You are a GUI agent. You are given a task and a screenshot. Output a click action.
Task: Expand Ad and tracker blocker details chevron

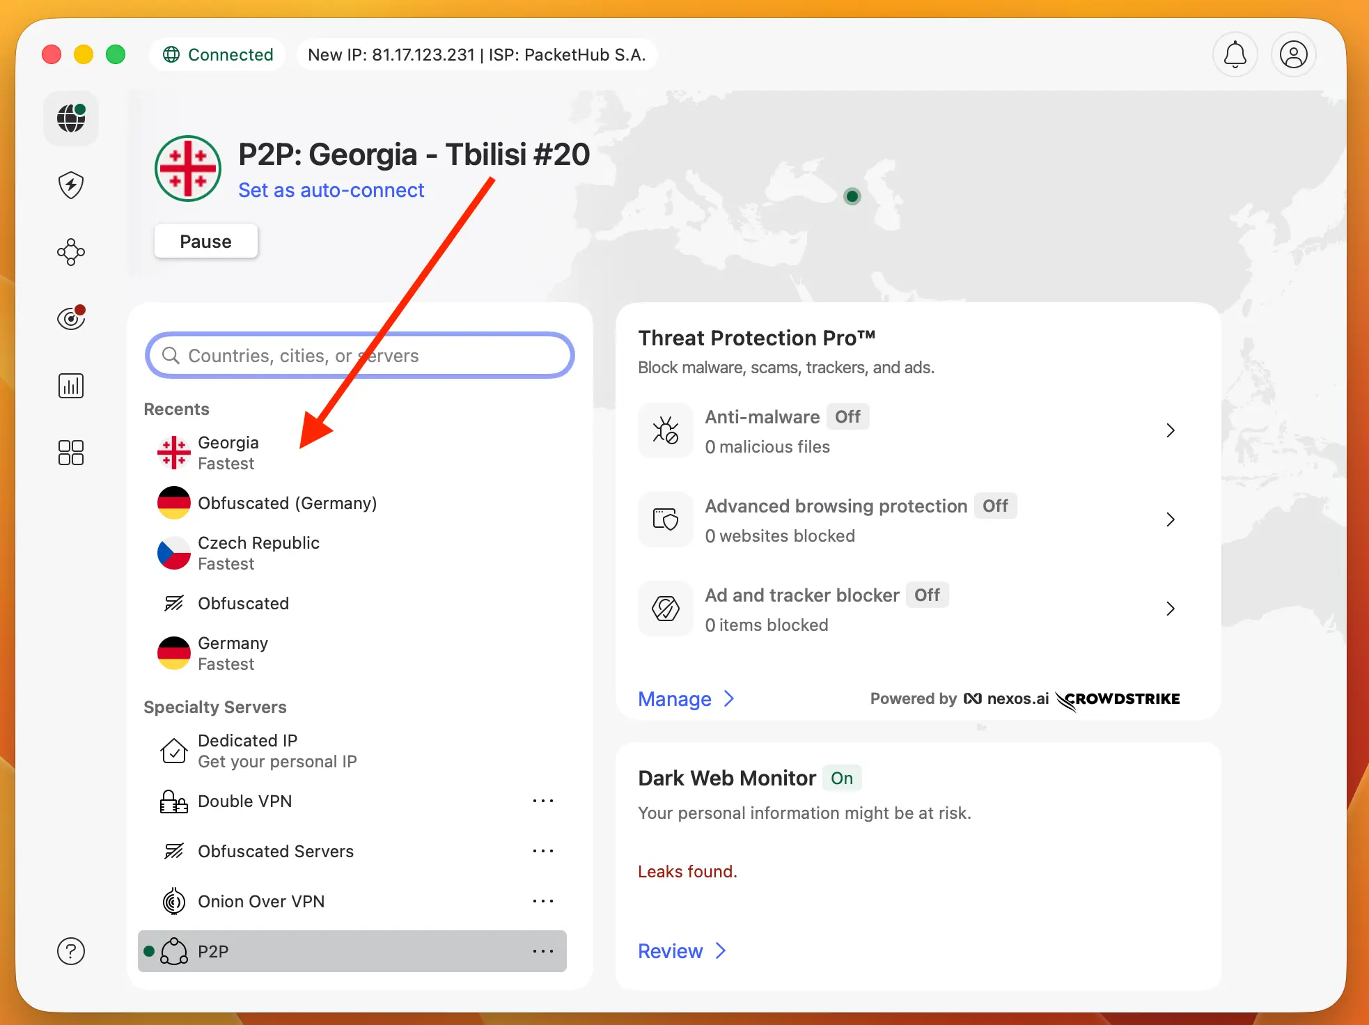coord(1170,609)
